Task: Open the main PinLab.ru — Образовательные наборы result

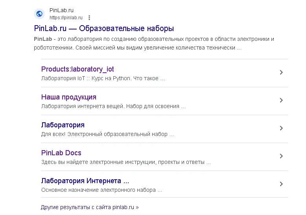Action: (104, 28)
